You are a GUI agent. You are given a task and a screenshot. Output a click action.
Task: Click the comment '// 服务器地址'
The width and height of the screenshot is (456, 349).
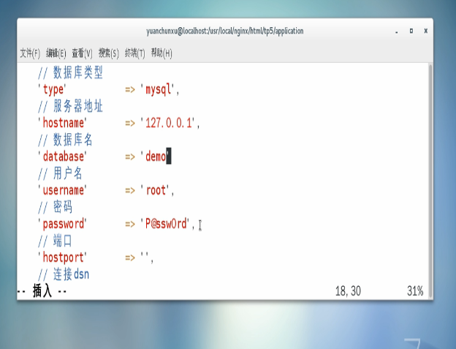(x=70, y=106)
